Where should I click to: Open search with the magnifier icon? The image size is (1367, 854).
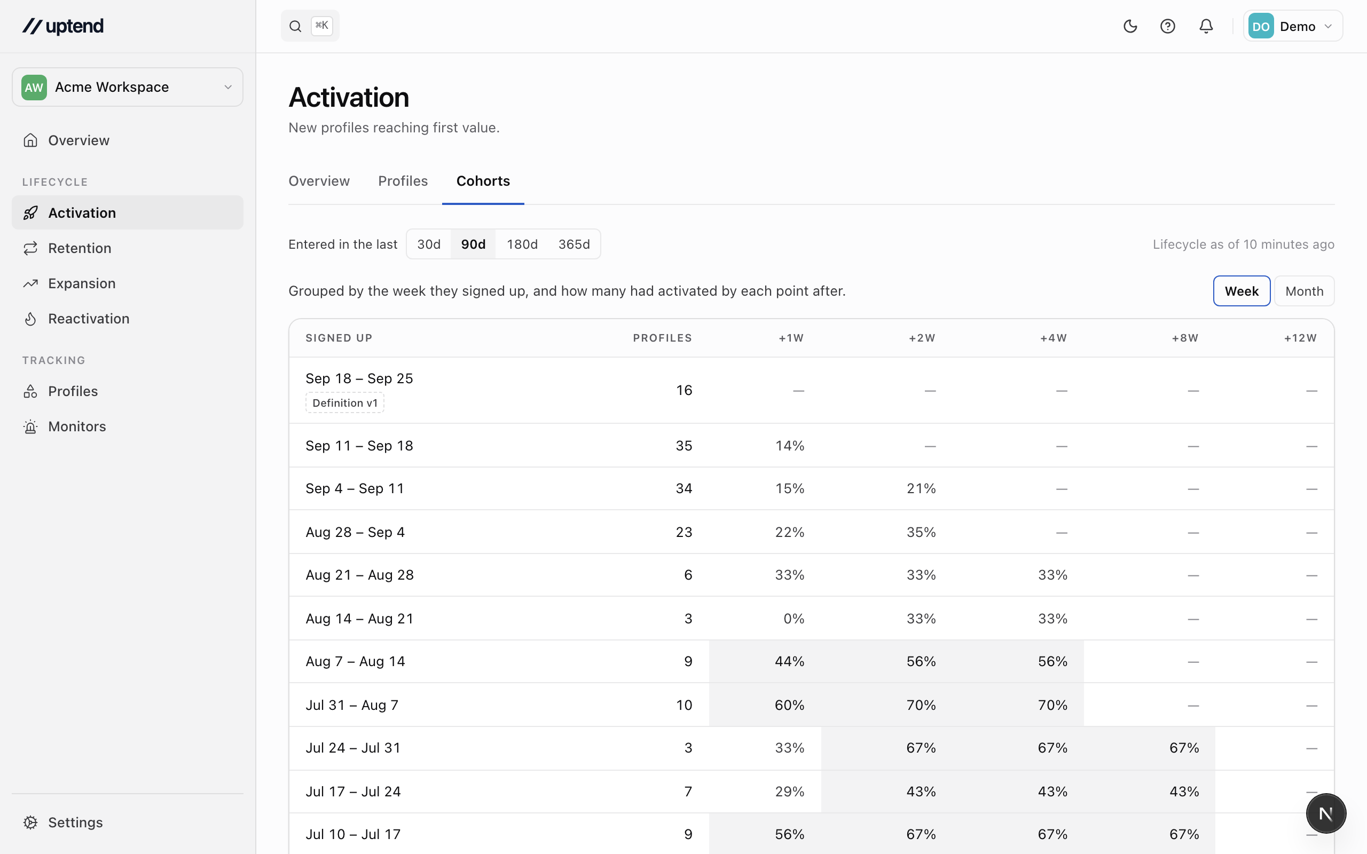(x=295, y=26)
